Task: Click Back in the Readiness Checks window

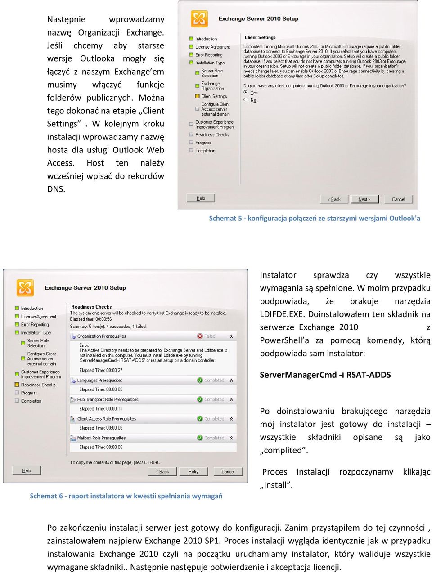Action: click(x=162, y=471)
